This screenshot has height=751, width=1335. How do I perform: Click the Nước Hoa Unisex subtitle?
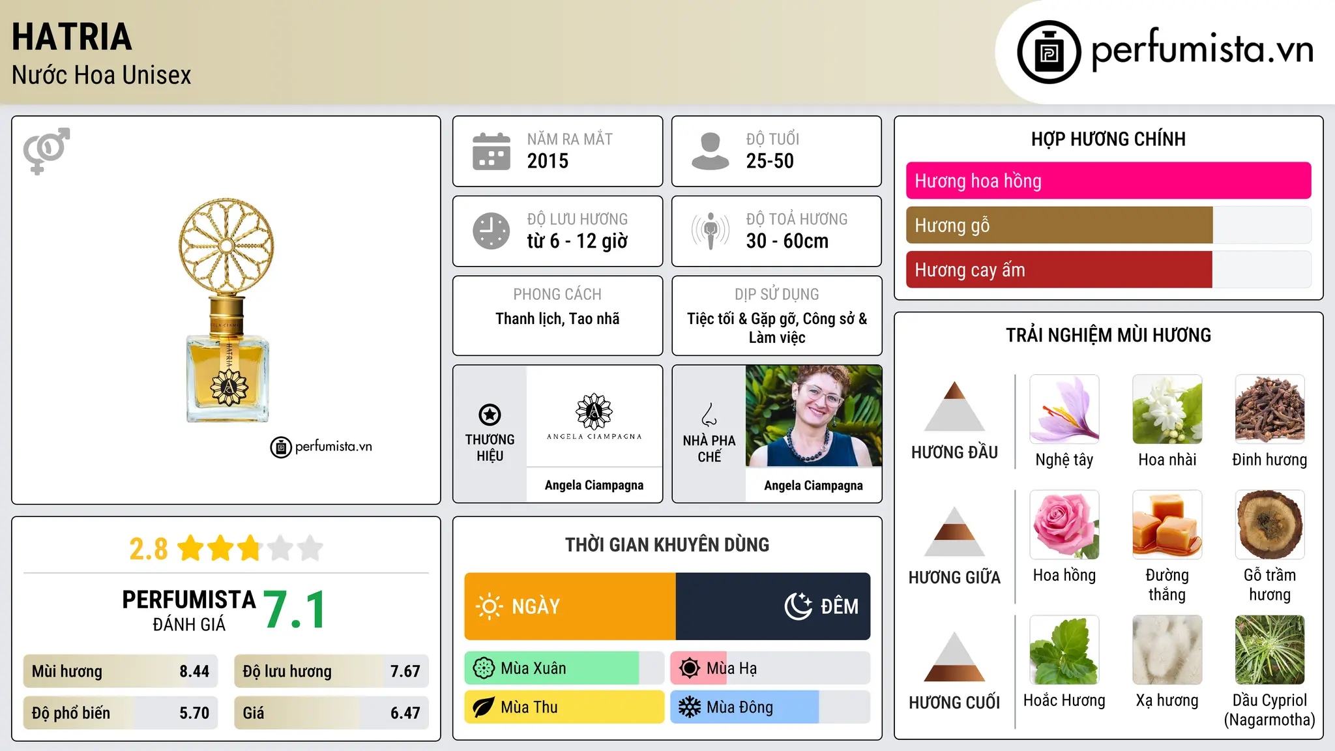point(102,76)
